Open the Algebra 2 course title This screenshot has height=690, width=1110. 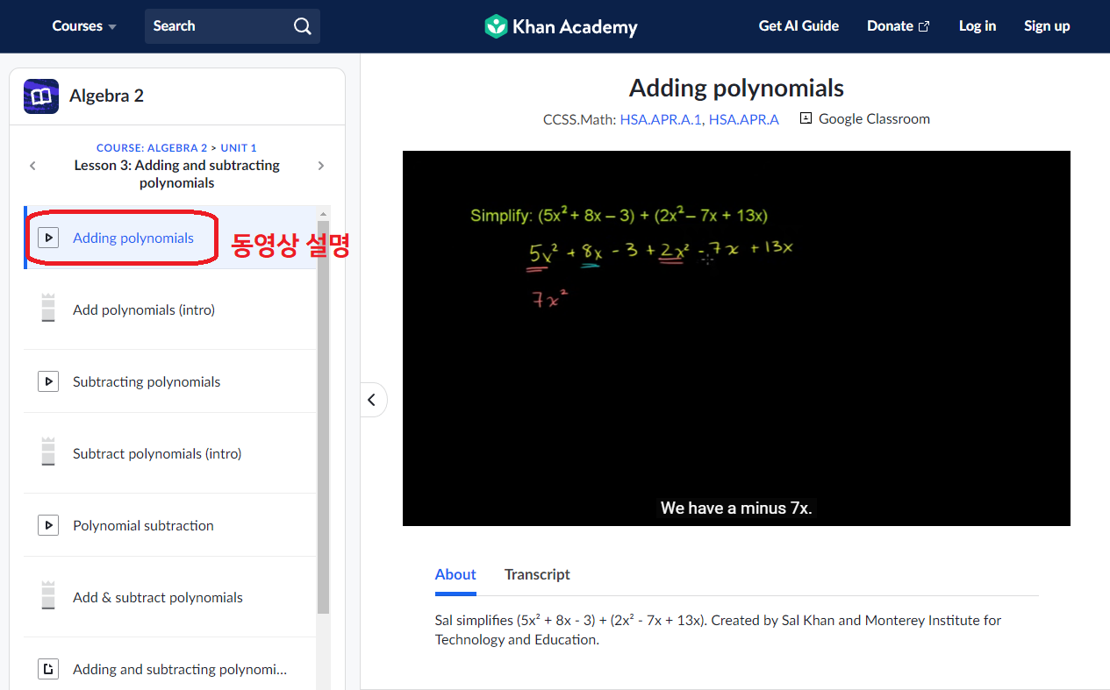[x=106, y=96]
